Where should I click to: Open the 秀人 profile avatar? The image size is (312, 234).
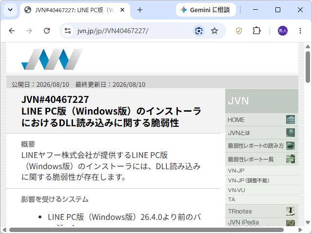[283, 31]
